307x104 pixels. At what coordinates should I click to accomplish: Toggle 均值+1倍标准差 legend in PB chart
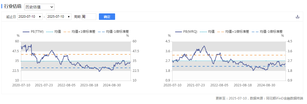pos(233,31)
